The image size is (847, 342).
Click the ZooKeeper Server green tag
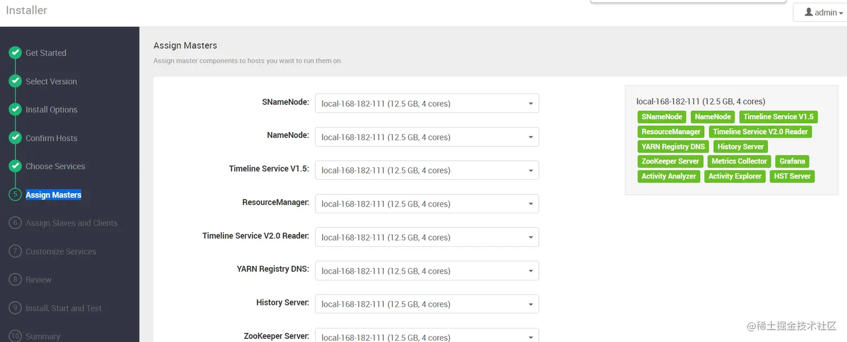pyautogui.click(x=670, y=161)
